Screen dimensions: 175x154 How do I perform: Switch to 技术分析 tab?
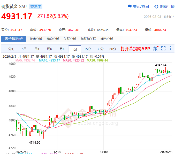(36, 39)
